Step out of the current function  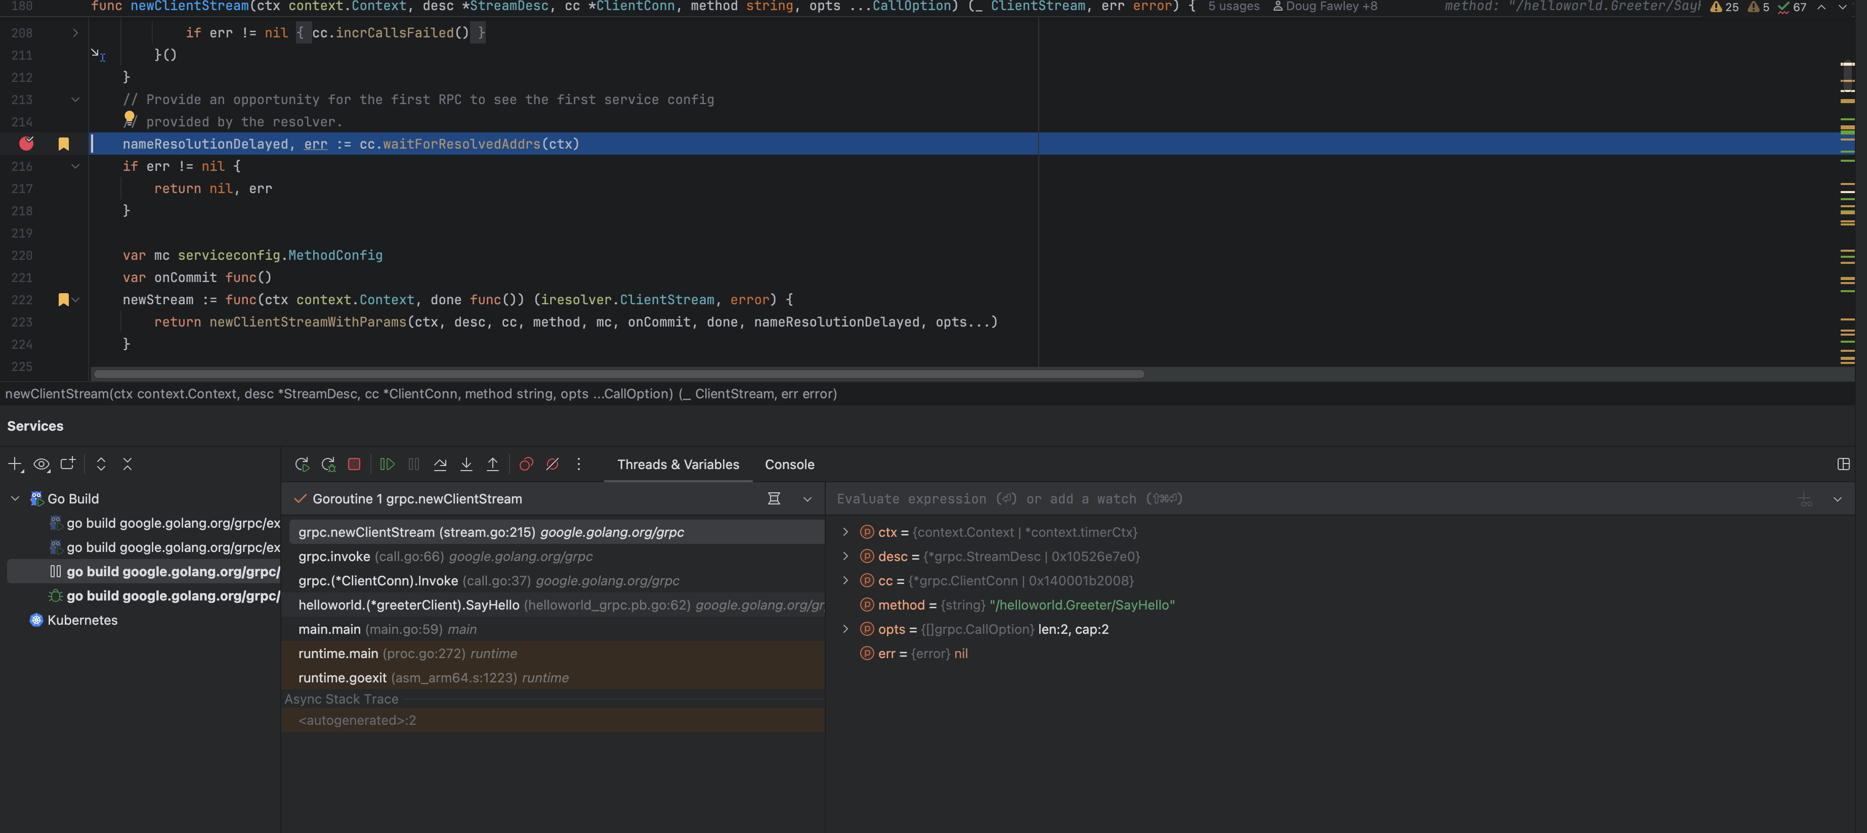tap(493, 465)
